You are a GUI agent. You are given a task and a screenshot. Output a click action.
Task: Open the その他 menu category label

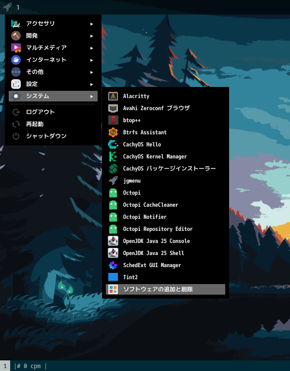pos(35,72)
